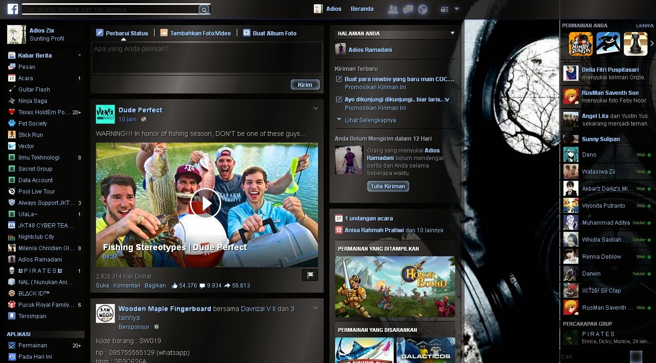This screenshot has height=363, width=656.
Task: Launch Stick Run from the sidebar
Action: [31, 135]
